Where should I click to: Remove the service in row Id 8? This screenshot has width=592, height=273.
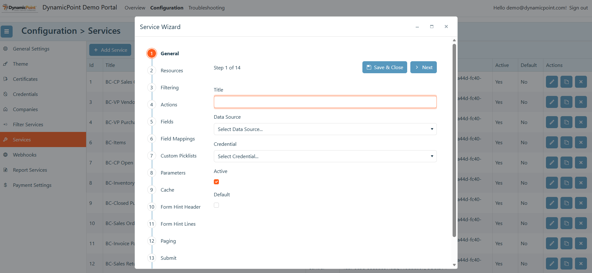581,183
